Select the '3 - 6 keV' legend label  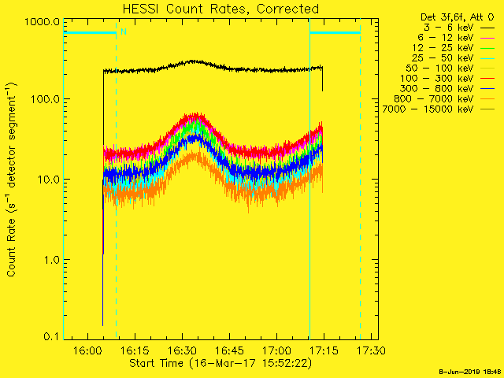pos(449,28)
